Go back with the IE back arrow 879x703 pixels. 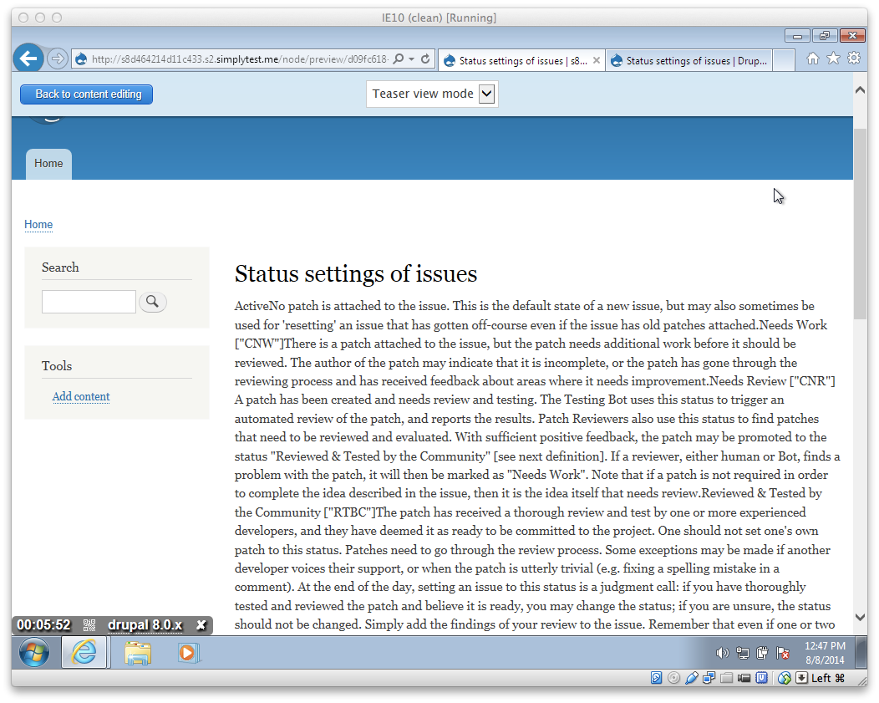point(28,59)
